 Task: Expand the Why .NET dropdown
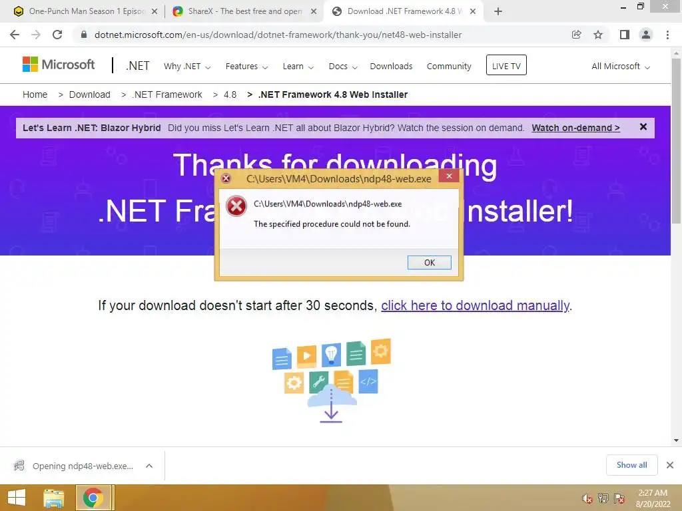187,67
